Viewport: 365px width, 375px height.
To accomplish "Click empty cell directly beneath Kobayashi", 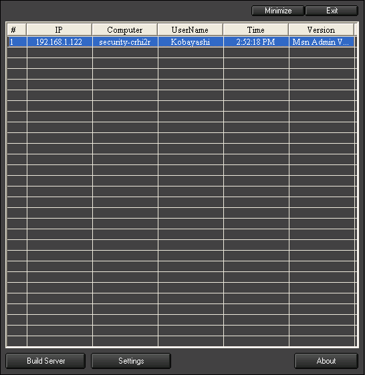I will 191,53.
